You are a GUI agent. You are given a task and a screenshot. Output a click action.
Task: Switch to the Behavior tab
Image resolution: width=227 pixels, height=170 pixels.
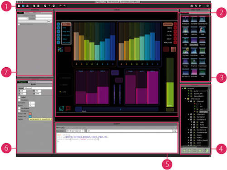33,82
